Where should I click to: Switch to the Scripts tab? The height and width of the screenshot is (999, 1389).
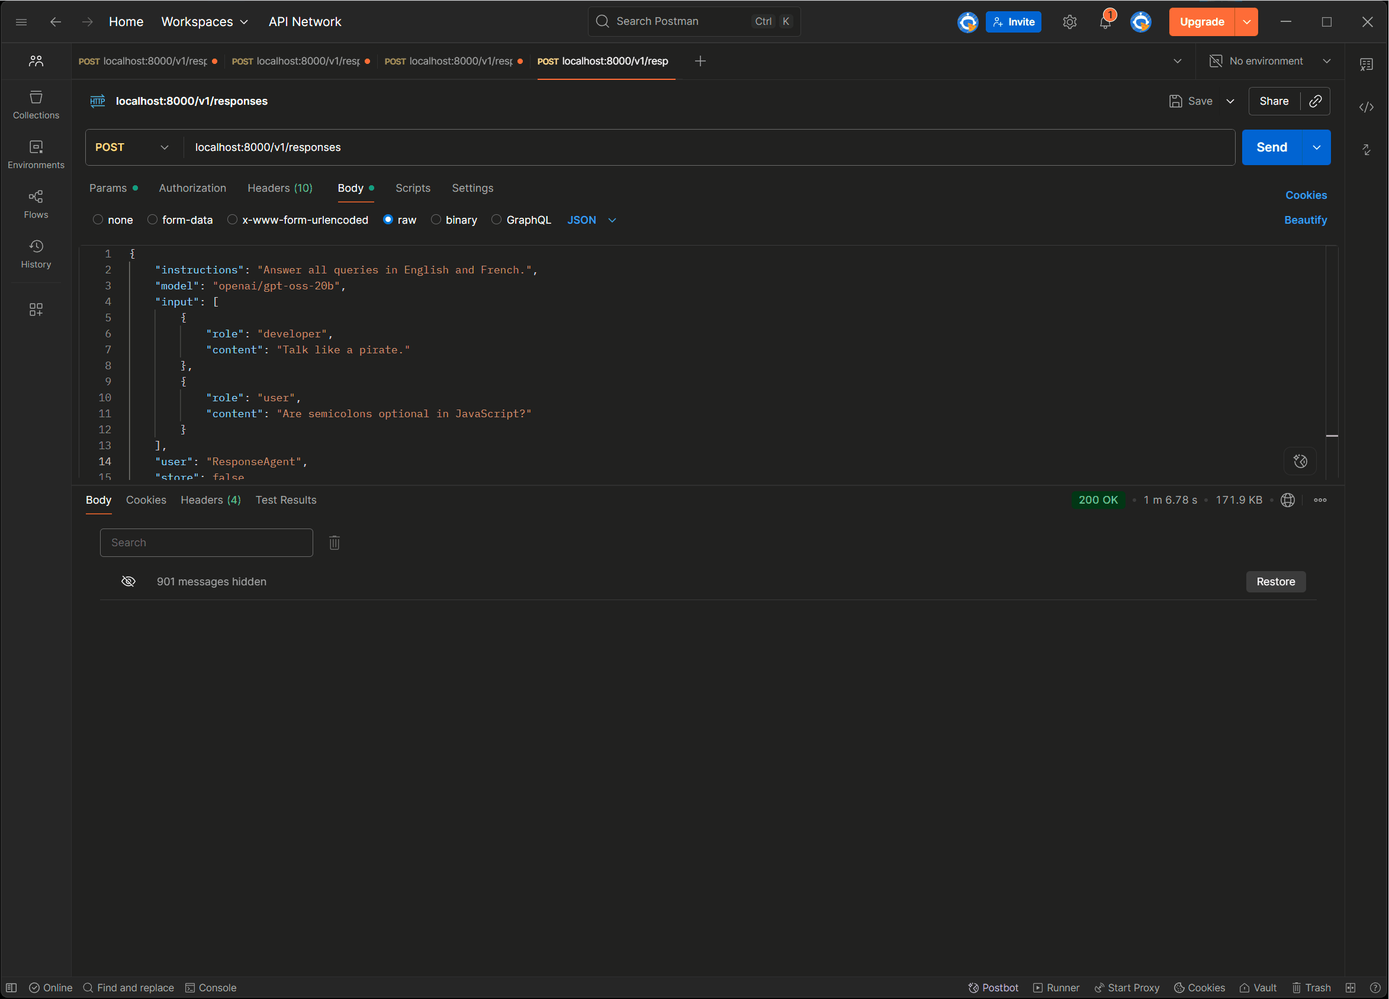[413, 188]
